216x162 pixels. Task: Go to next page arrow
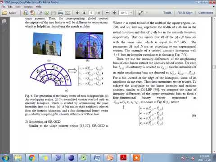(x=84, y=13)
